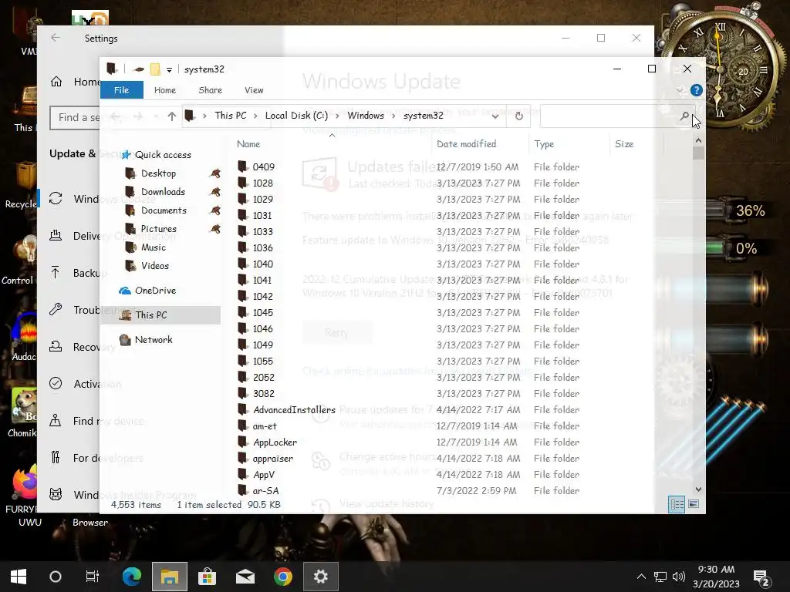Open Desktop in navigation pane
The width and height of the screenshot is (790, 592).
(158, 173)
